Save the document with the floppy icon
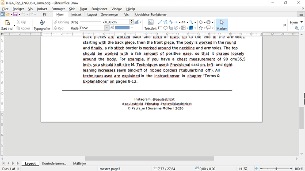Screen dimensions: 305x171 (15, 14)
